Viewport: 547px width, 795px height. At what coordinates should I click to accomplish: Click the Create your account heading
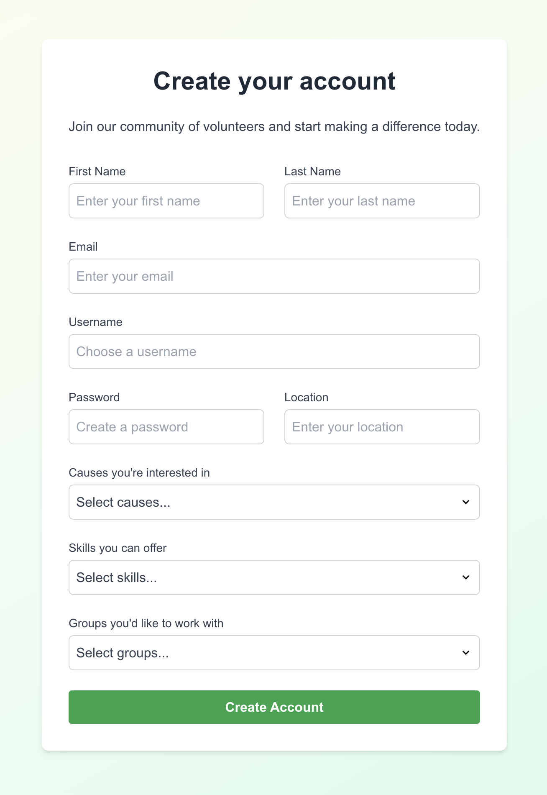[274, 81]
